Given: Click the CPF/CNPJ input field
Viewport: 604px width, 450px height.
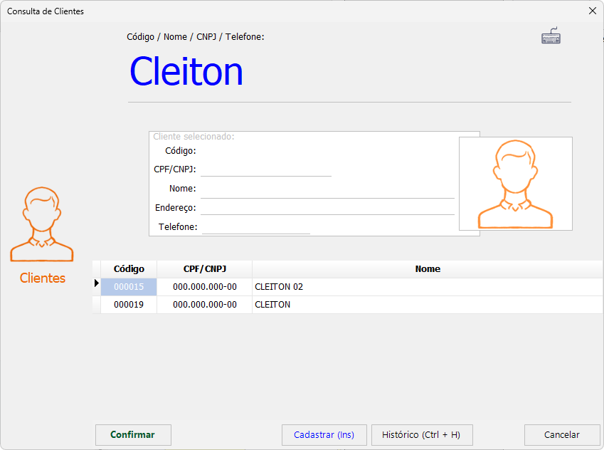Looking at the screenshot, I should pos(266,169).
